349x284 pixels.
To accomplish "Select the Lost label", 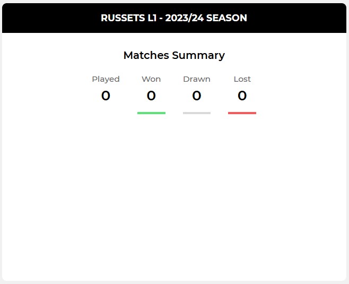I will pos(242,79).
